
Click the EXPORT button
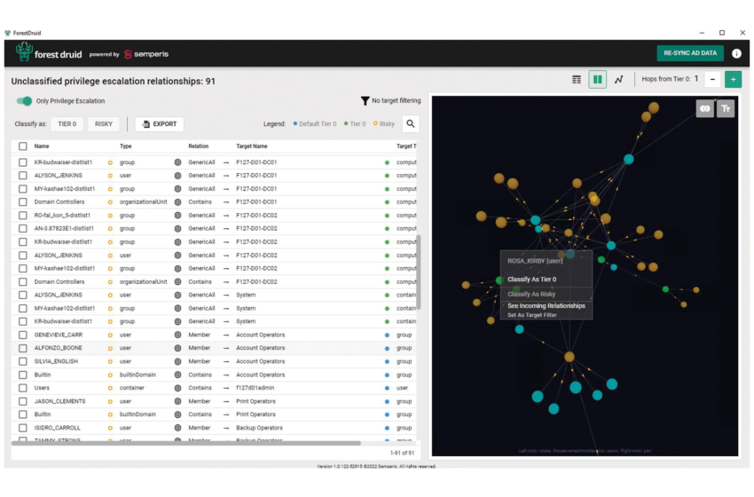(x=160, y=124)
